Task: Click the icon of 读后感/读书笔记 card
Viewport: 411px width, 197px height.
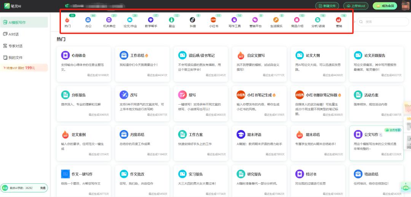Action: (182, 55)
